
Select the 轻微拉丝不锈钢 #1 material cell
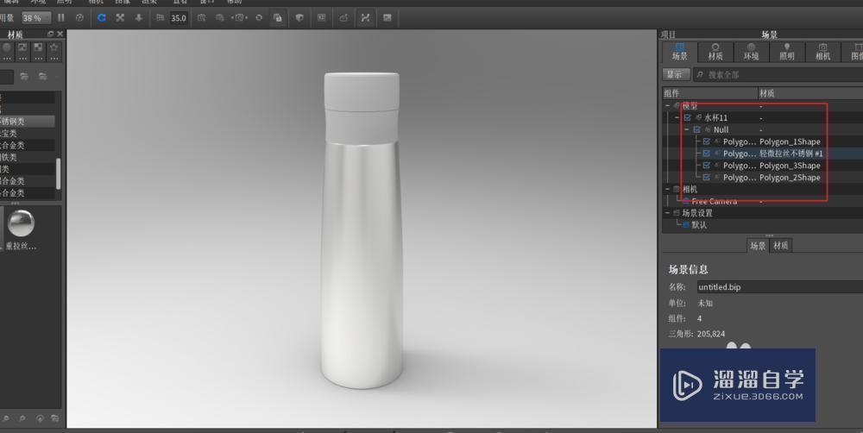[x=791, y=154]
